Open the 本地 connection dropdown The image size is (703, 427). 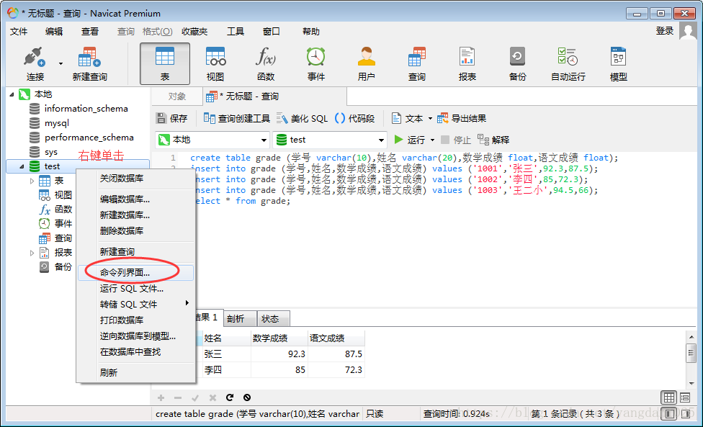(x=262, y=140)
